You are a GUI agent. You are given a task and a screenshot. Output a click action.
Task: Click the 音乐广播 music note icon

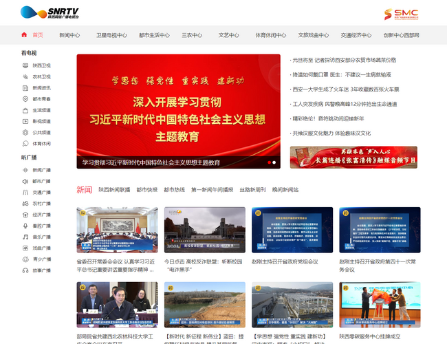click(25, 237)
